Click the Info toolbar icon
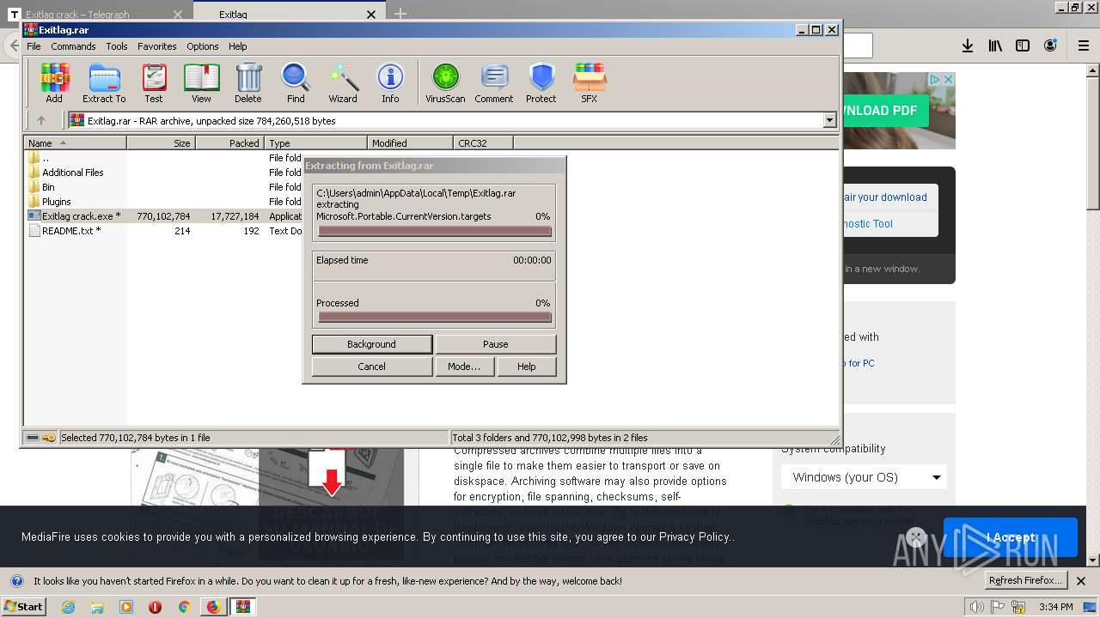 tap(390, 83)
